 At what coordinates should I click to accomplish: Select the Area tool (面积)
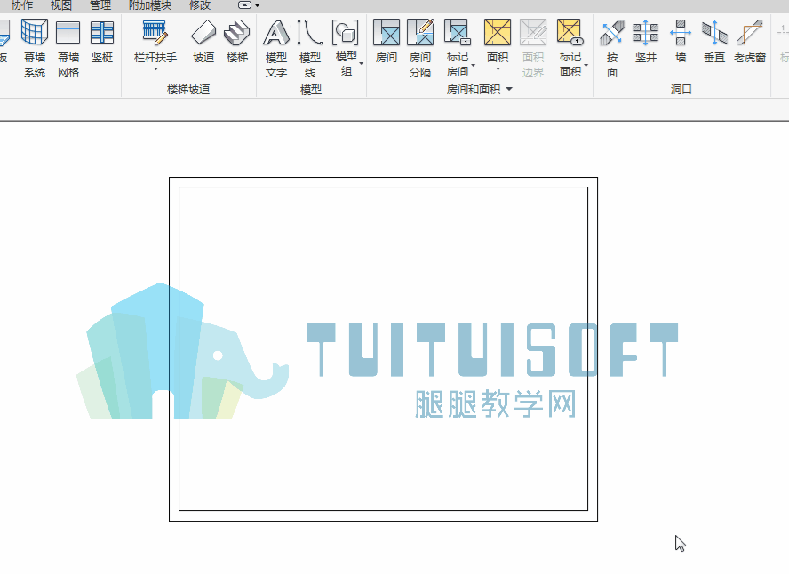pyautogui.click(x=498, y=40)
